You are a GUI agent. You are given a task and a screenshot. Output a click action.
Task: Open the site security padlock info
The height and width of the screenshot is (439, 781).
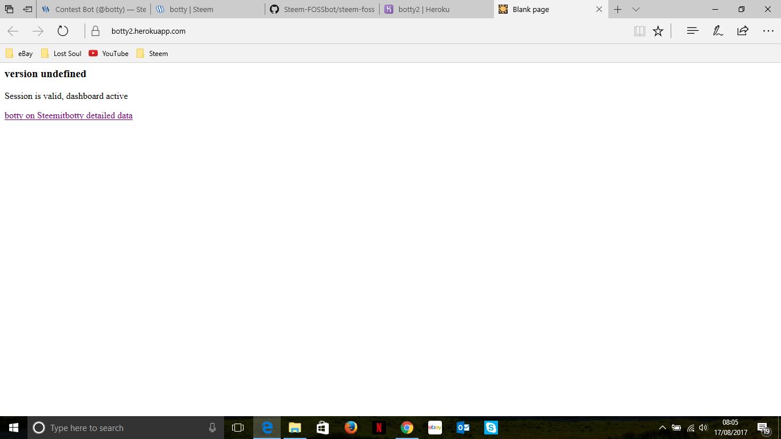[x=95, y=31]
